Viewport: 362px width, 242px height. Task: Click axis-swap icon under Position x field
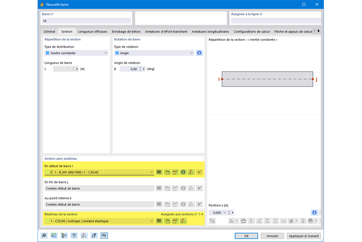212,221
